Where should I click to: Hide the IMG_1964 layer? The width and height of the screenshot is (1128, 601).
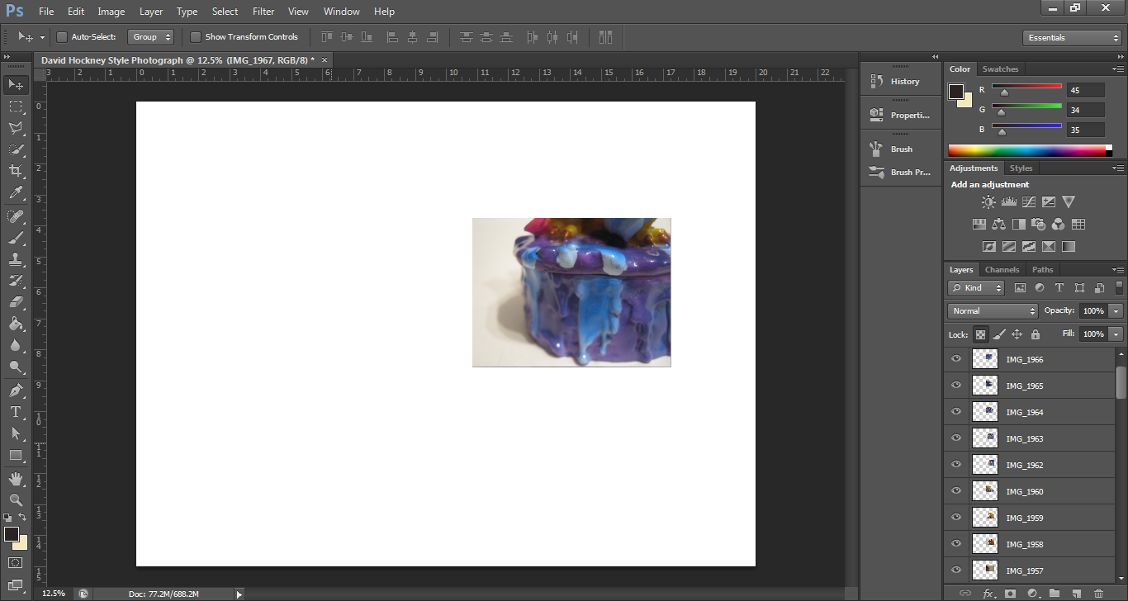coord(956,412)
